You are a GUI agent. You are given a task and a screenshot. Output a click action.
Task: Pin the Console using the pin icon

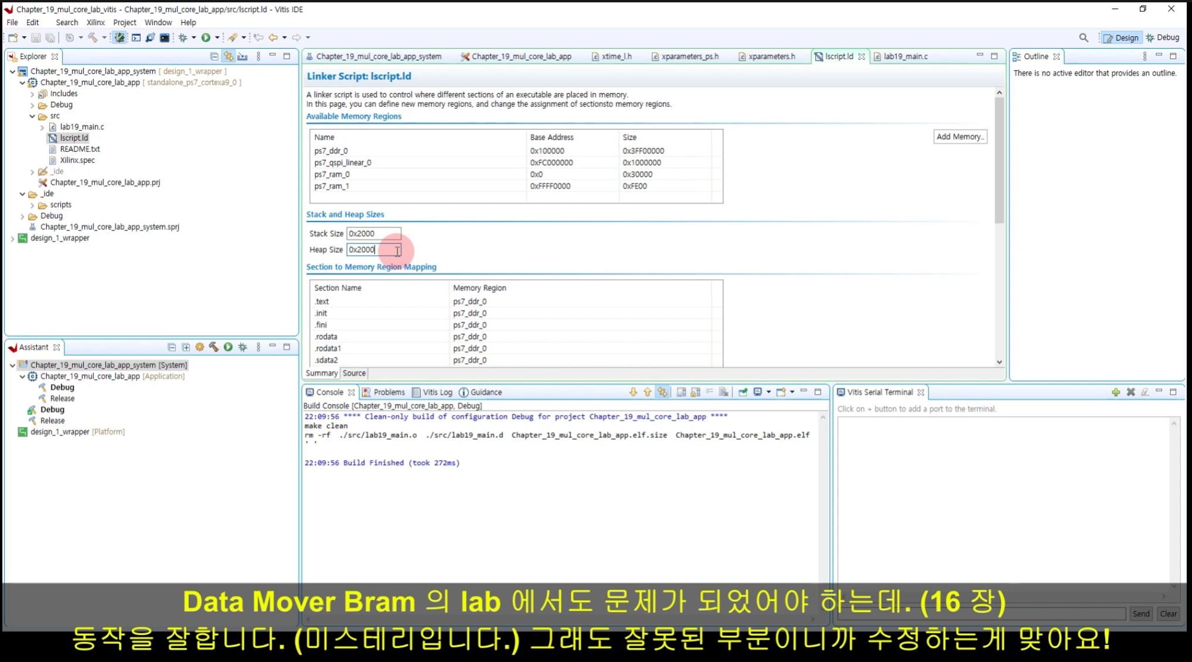(743, 392)
